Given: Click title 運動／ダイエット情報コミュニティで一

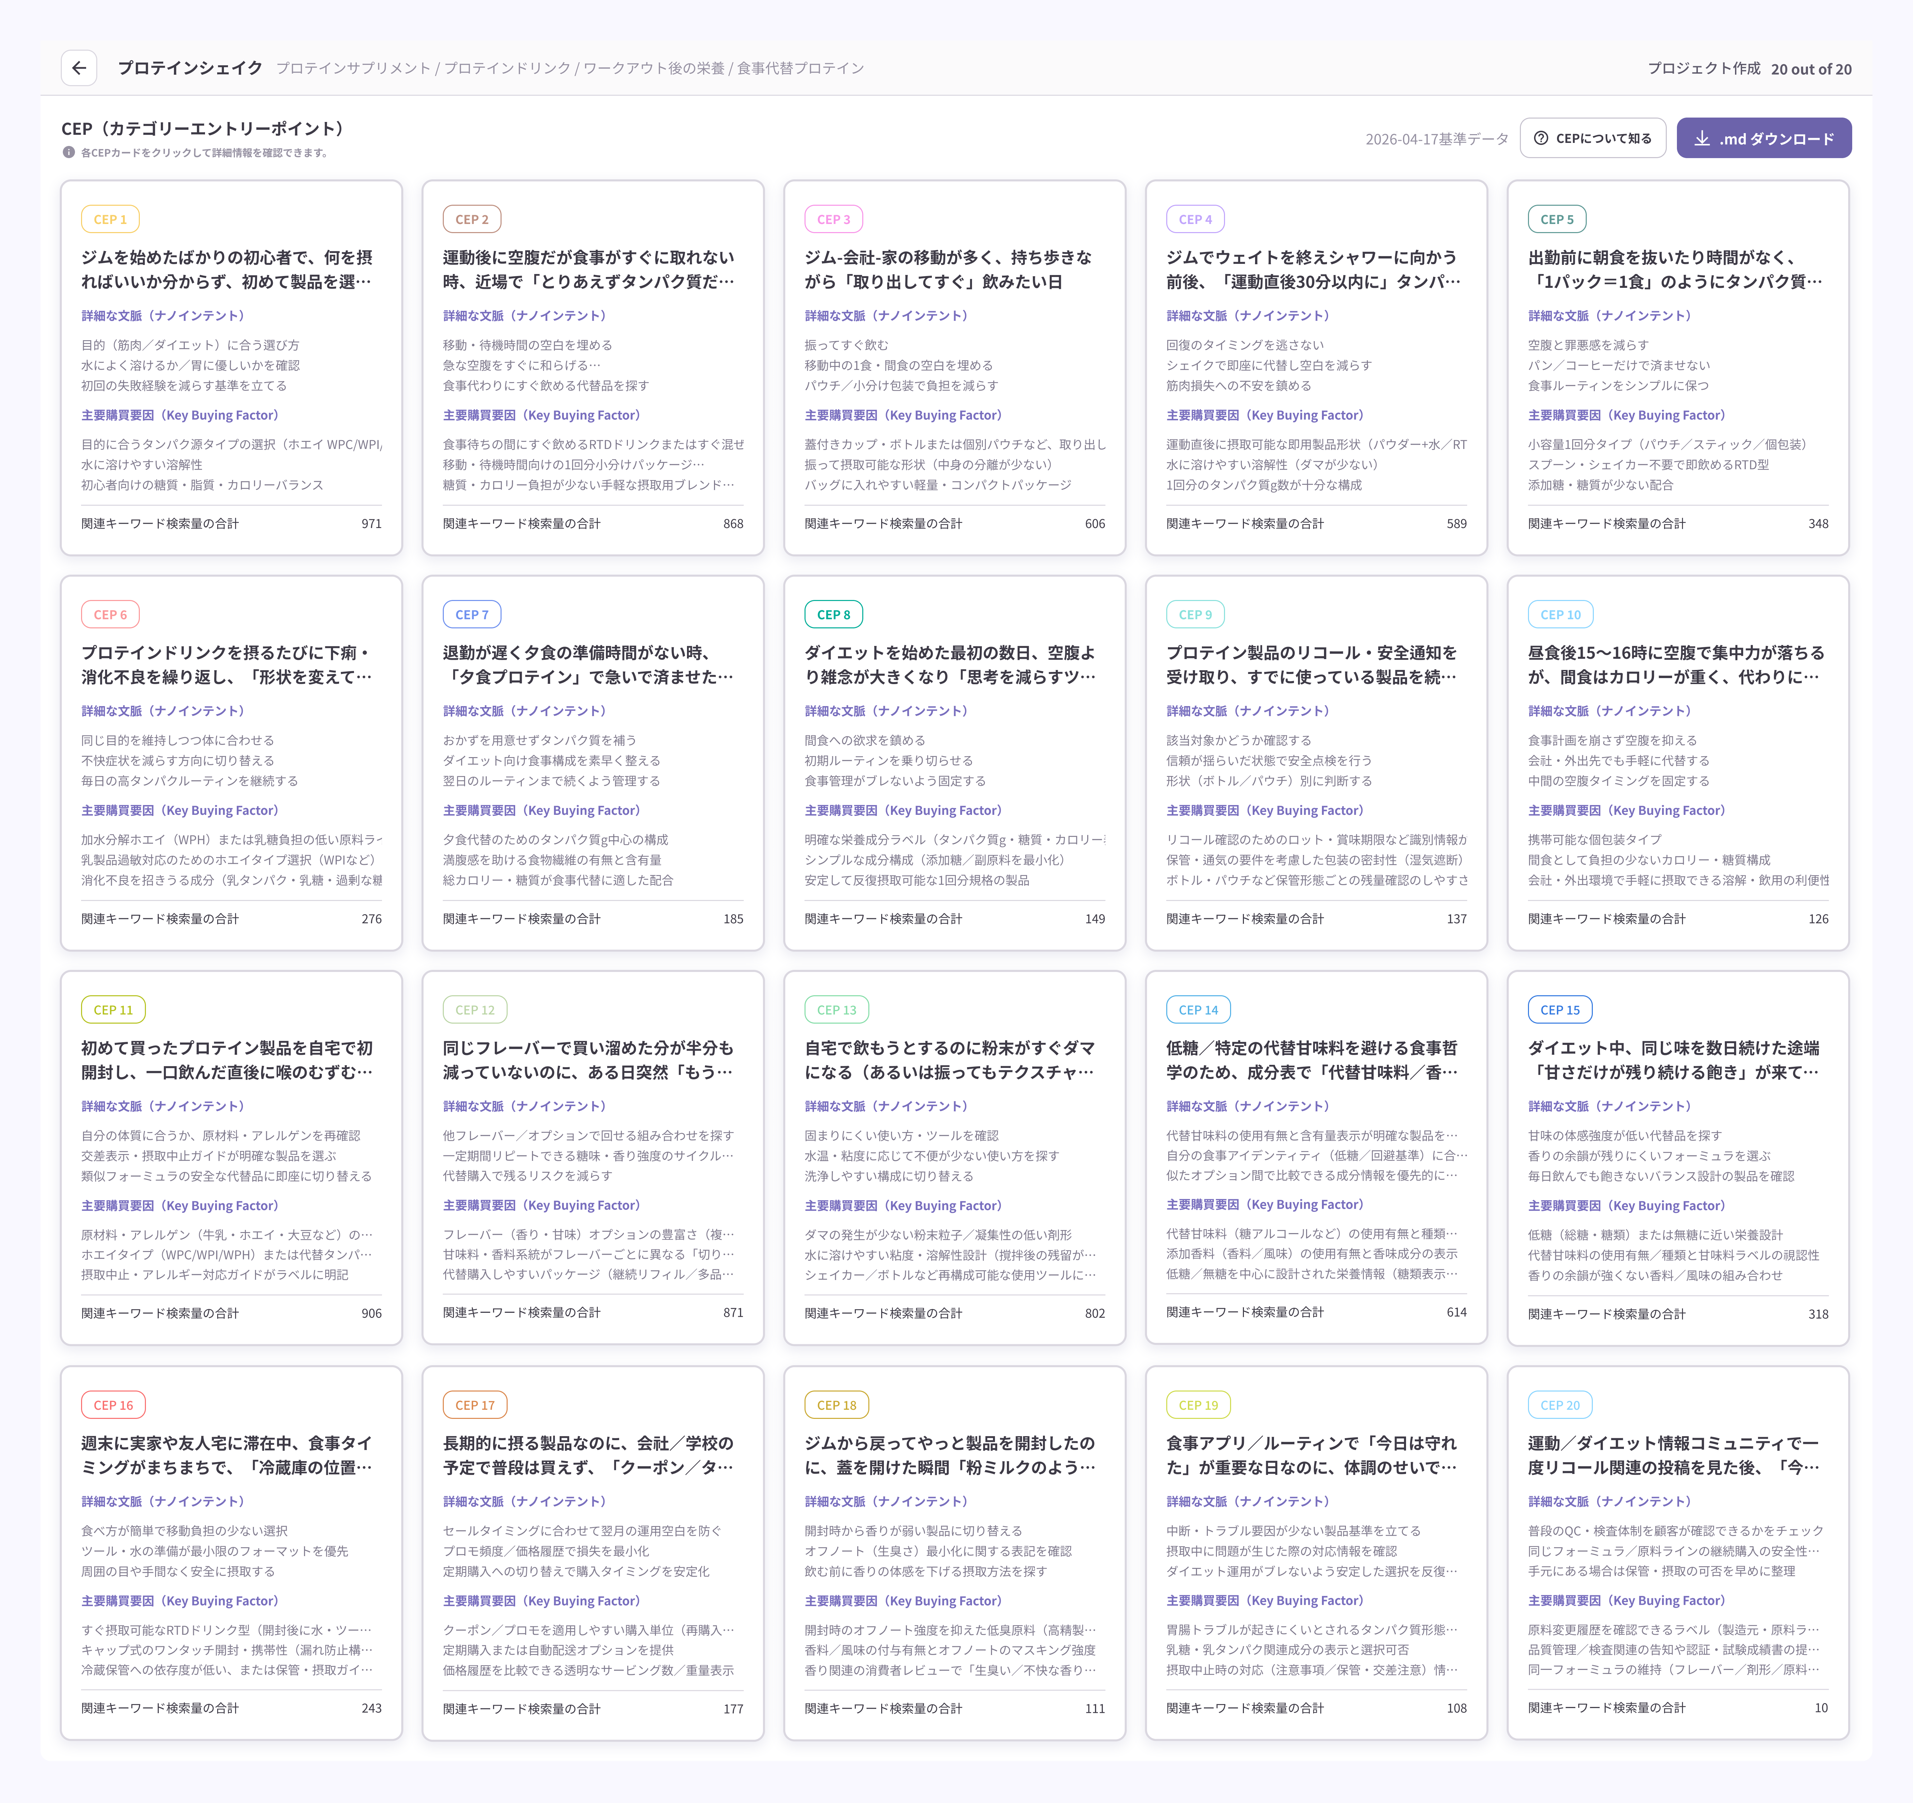Looking at the screenshot, I should 1674,1455.
